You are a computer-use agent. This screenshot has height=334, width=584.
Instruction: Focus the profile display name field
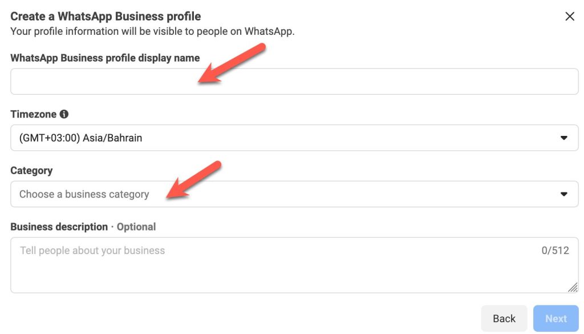pyautogui.click(x=294, y=81)
